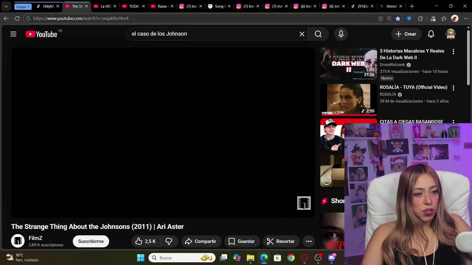This screenshot has height=265, width=472.
Task: Go back in browser history
Action: point(6,18)
